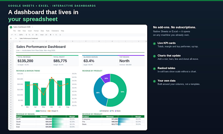Click the Jun margin line peak point
This screenshot has width=223, height=134.
pos(51,78)
